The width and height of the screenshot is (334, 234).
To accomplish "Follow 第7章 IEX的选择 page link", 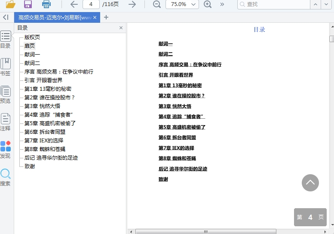I will pyautogui.click(x=176, y=148).
